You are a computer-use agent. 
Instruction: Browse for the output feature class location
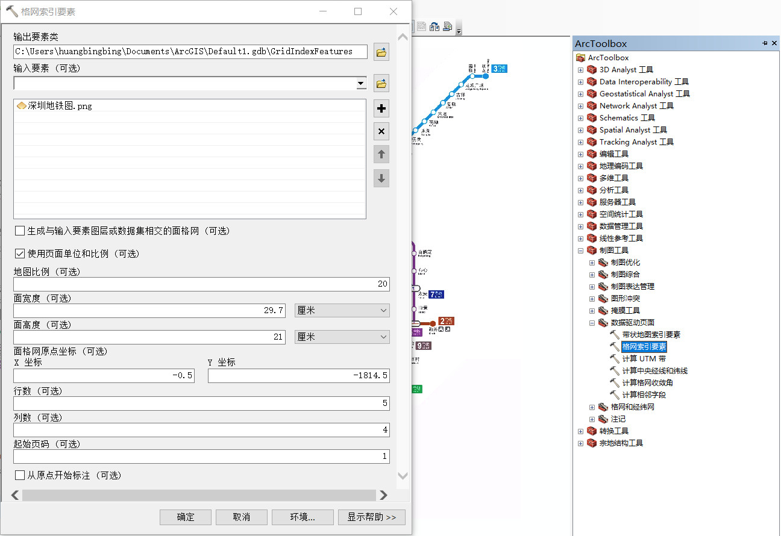[381, 51]
